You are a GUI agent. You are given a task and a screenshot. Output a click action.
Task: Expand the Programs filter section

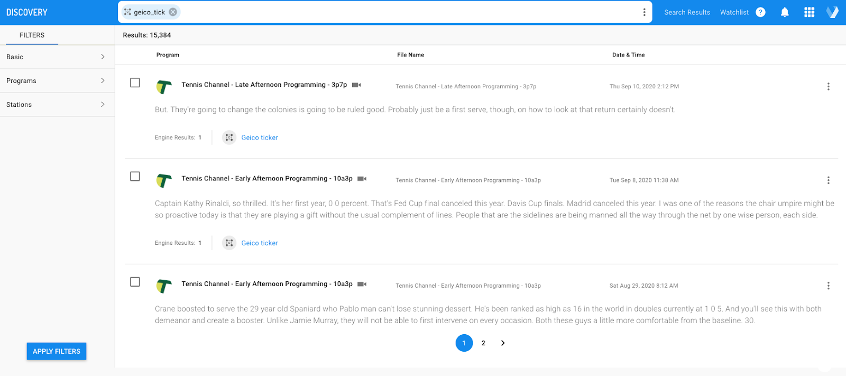click(x=57, y=81)
